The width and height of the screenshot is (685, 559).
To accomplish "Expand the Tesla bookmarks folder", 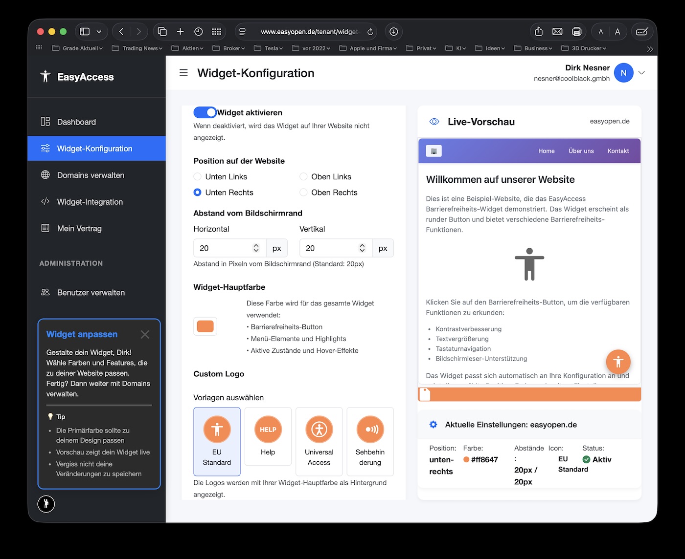I will click(x=268, y=48).
